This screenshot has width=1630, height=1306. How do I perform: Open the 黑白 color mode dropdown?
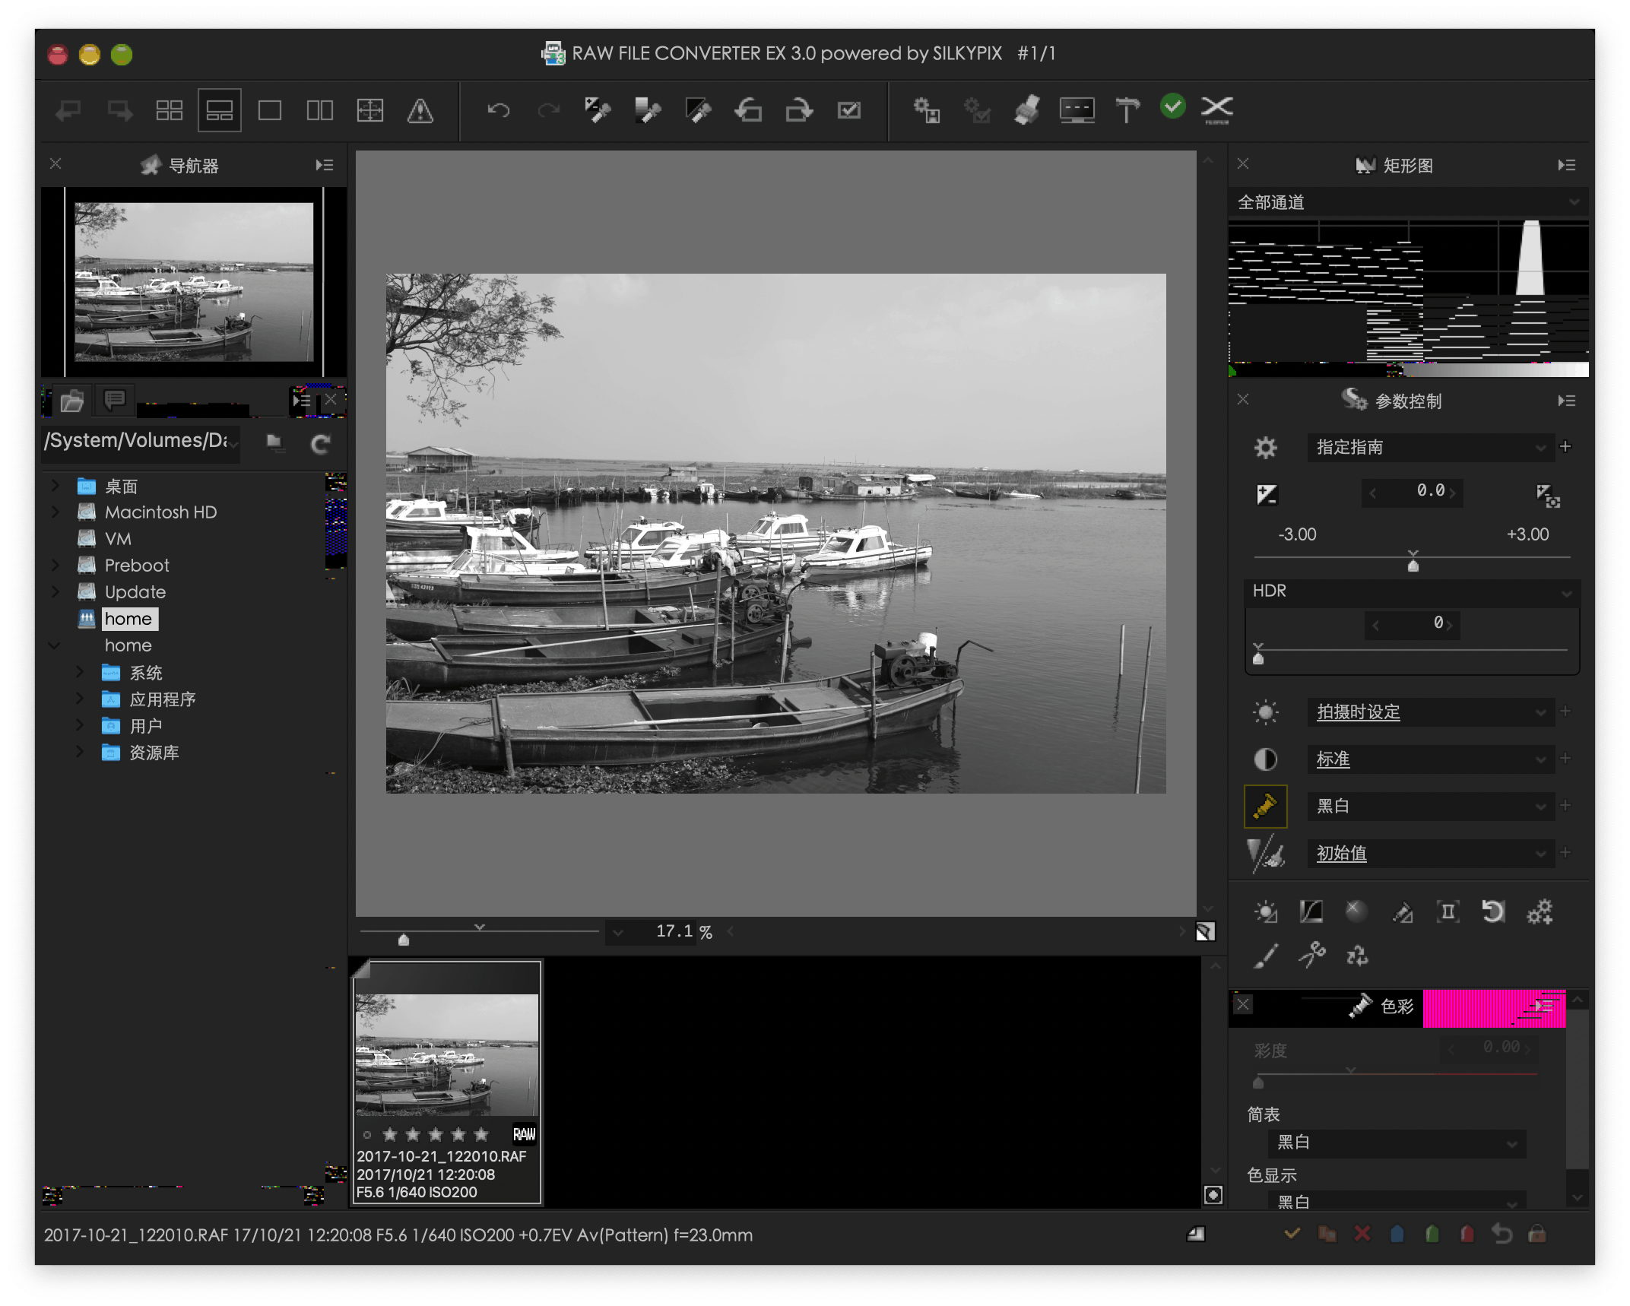(x=1429, y=806)
